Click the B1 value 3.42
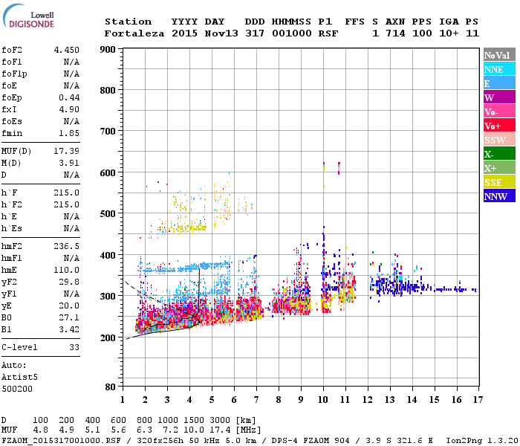 click(69, 329)
